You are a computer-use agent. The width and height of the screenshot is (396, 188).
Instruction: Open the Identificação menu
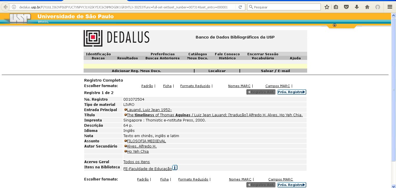click(98, 54)
